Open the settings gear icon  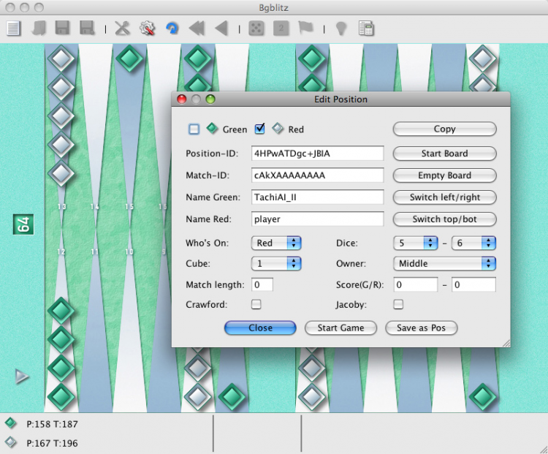click(x=147, y=29)
